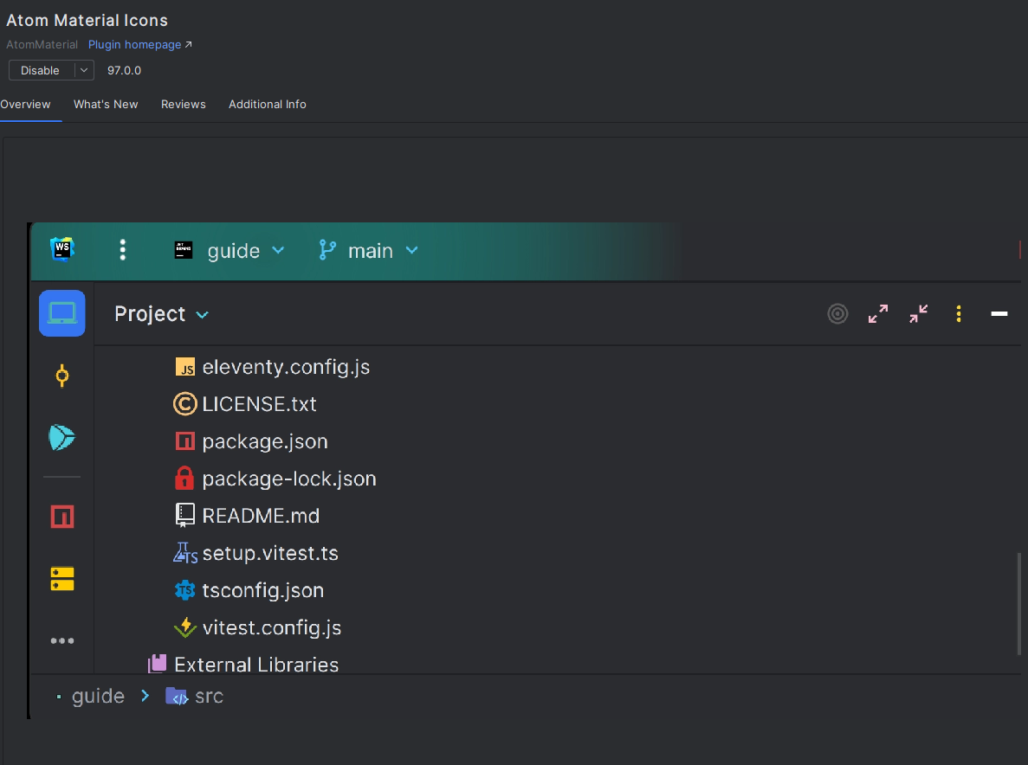Viewport: 1028px width, 765px height.
Task: Click the AtomMaterial vendor name
Action: [x=42, y=44]
